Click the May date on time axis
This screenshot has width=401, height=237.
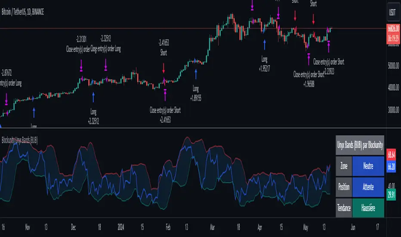305,227
